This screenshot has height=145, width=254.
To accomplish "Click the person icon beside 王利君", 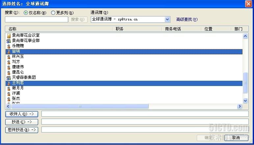I will click(x=9, y=83).
